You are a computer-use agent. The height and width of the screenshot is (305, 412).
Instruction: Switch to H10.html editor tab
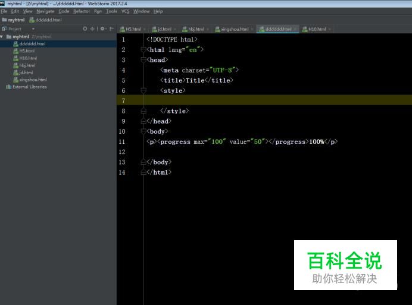pos(314,29)
